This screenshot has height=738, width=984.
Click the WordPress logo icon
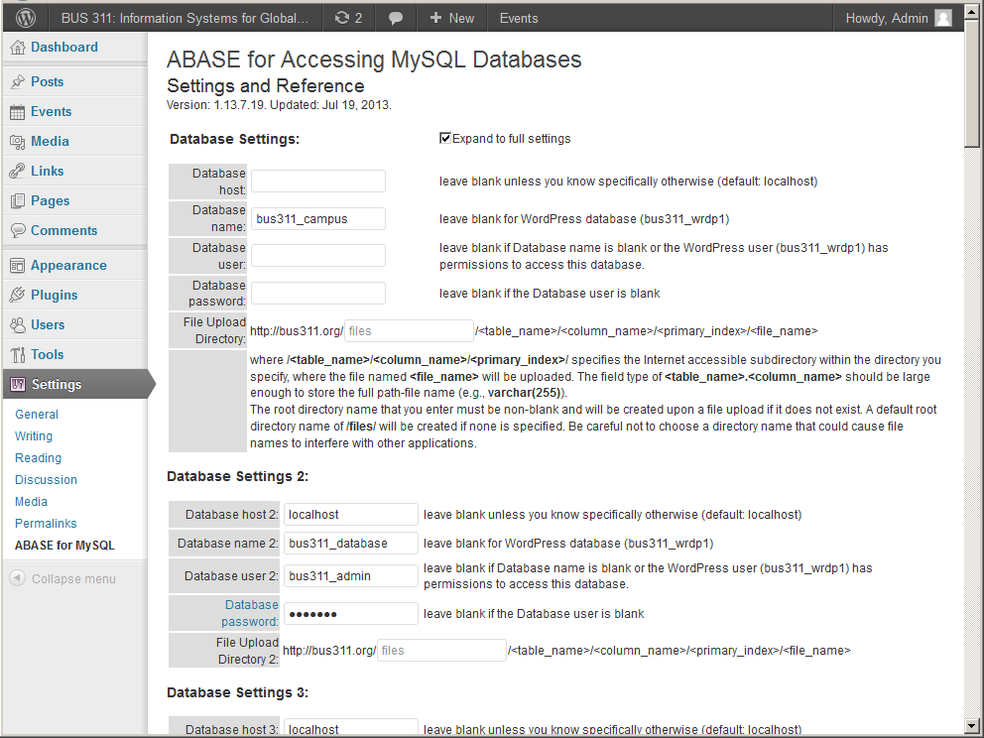coord(26,18)
